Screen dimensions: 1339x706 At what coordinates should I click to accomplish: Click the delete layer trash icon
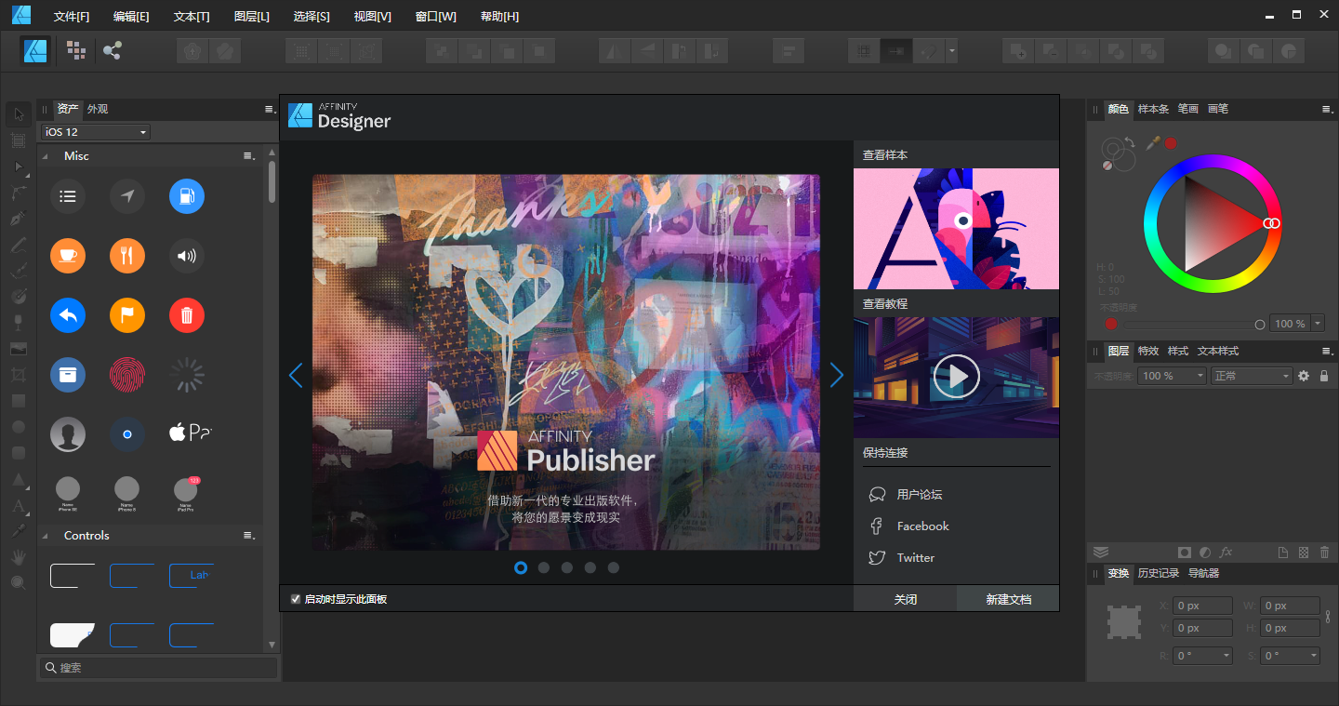click(1324, 553)
